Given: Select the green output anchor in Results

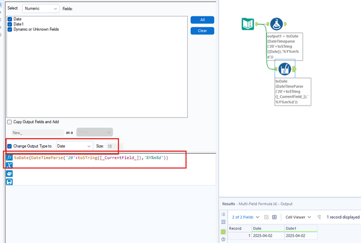Looking at the screenshot, I should click(x=223, y=232).
